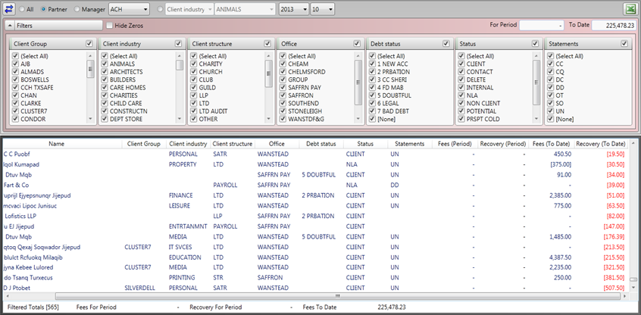Sort by Office column header
Image resolution: width=641 pixels, height=315 pixels.
pos(277,144)
